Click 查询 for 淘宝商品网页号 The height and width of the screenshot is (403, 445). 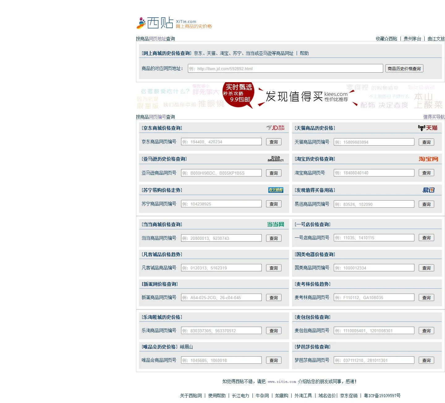point(426,173)
